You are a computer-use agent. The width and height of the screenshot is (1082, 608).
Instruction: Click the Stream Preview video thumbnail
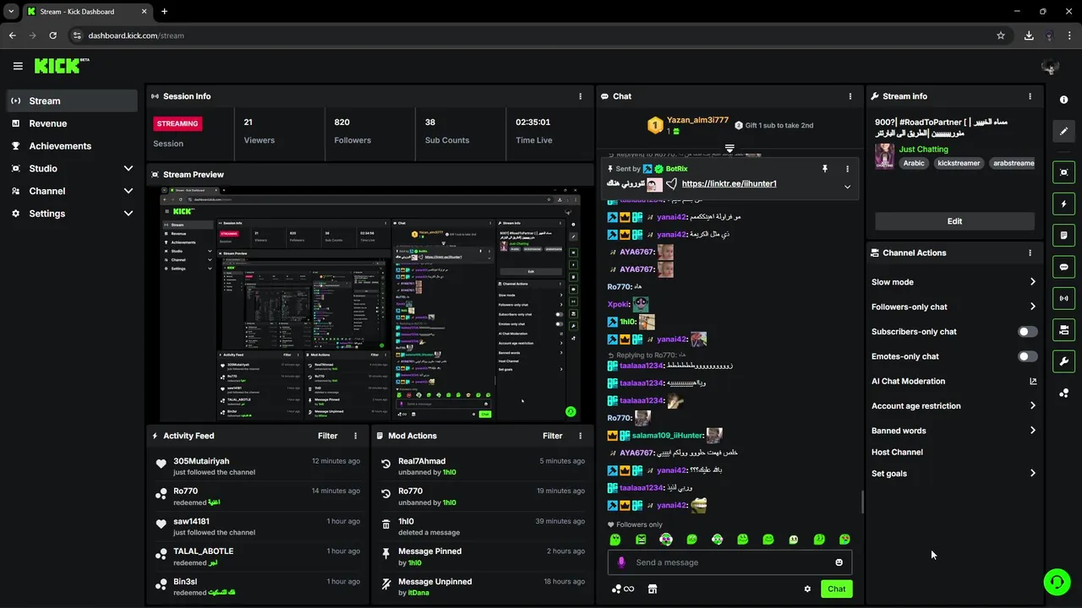click(x=370, y=304)
